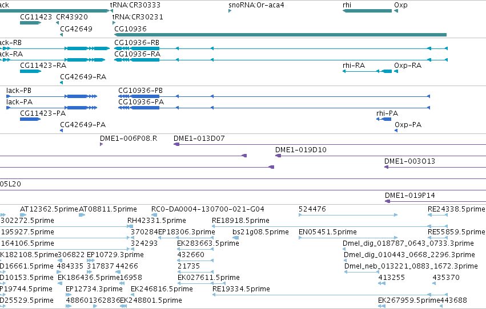Click the EK027611.5prime EST label
The height and width of the screenshot is (309, 486).
[208, 278]
